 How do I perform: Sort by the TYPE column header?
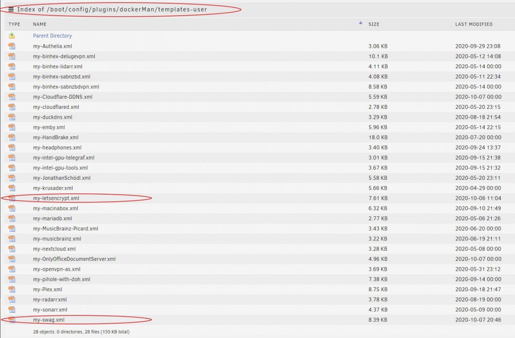coord(14,24)
